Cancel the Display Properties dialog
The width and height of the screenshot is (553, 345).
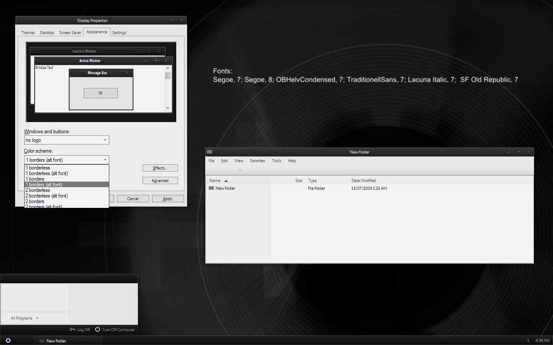[x=133, y=199]
